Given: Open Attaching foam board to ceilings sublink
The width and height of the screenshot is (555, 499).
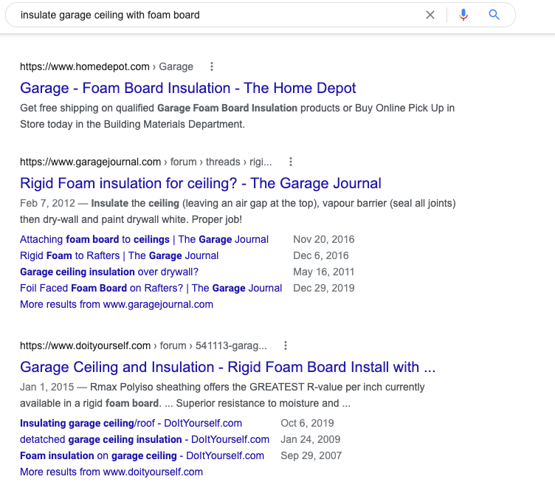Looking at the screenshot, I should click(144, 239).
